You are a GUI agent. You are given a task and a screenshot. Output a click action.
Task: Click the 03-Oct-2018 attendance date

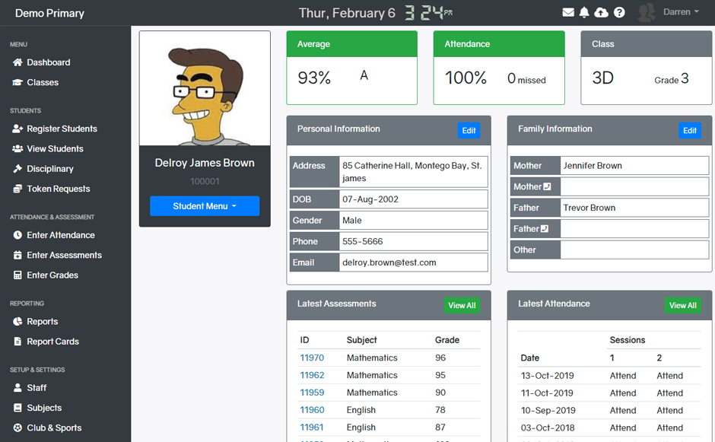pyautogui.click(x=548, y=428)
